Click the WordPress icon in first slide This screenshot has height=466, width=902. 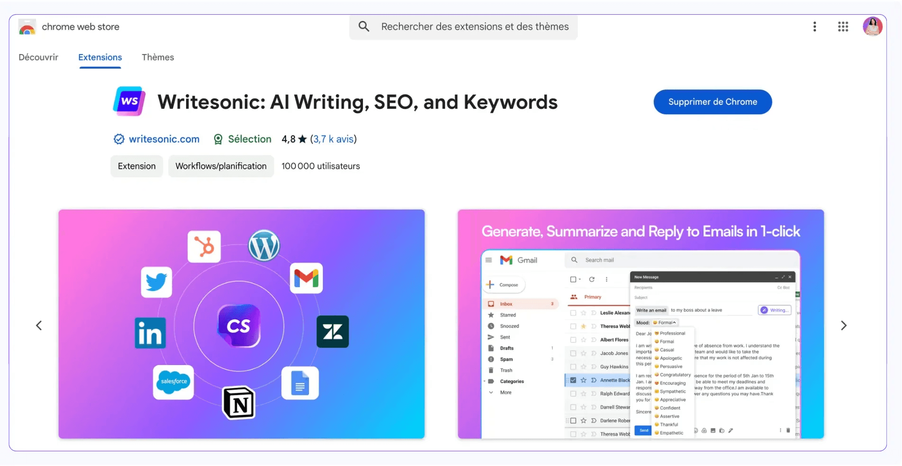coord(264,245)
